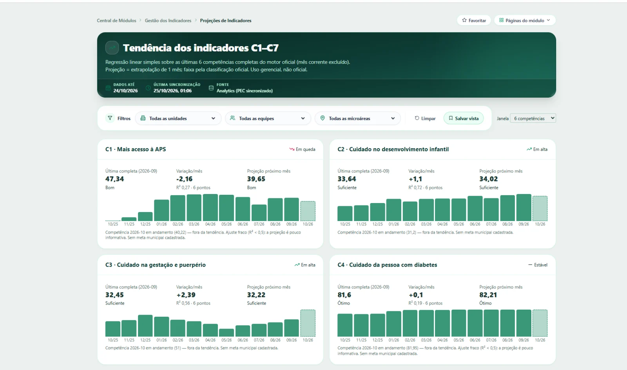The width and height of the screenshot is (627, 370).
Task: Click the -2,16 variation value in C1
Action: tap(184, 179)
